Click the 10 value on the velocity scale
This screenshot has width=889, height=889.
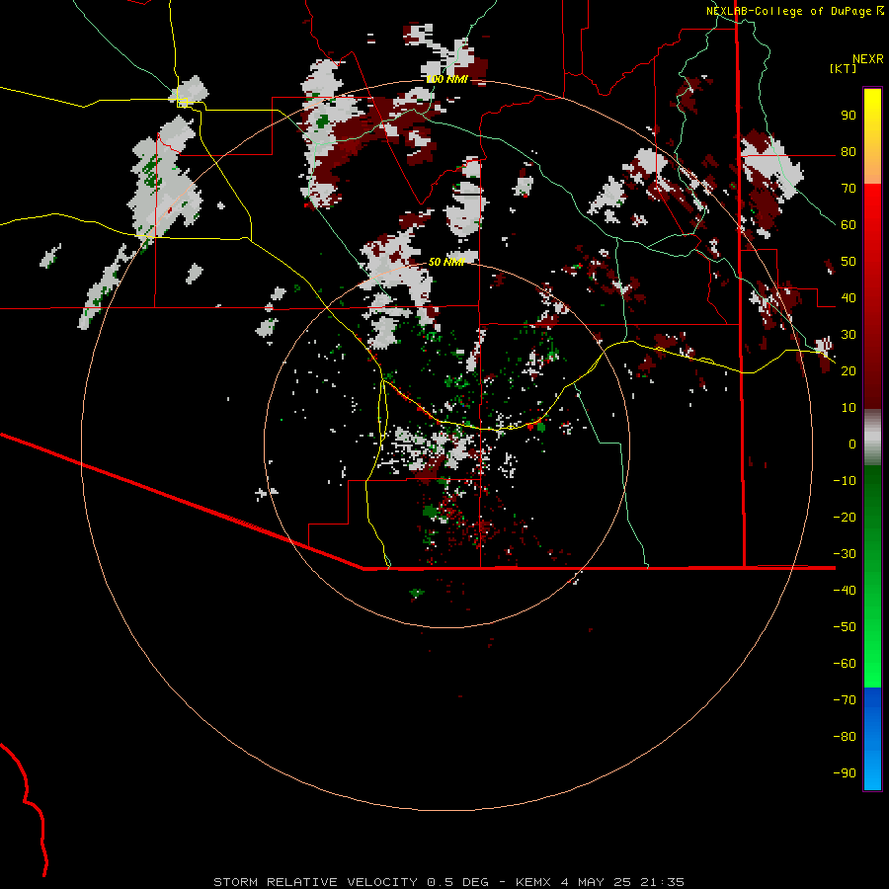[849, 408]
